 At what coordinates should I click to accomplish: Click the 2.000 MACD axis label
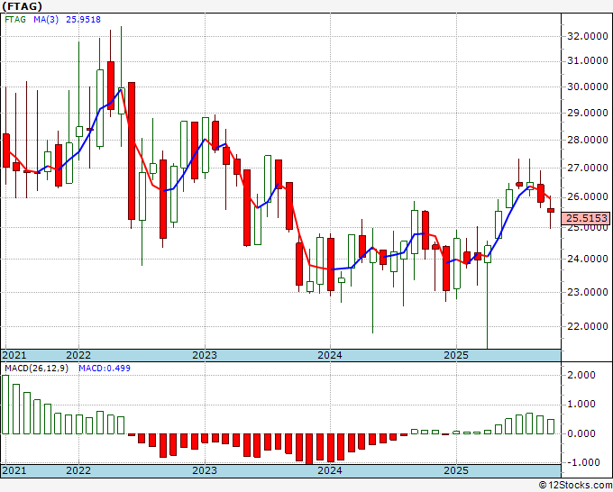pyautogui.click(x=581, y=375)
